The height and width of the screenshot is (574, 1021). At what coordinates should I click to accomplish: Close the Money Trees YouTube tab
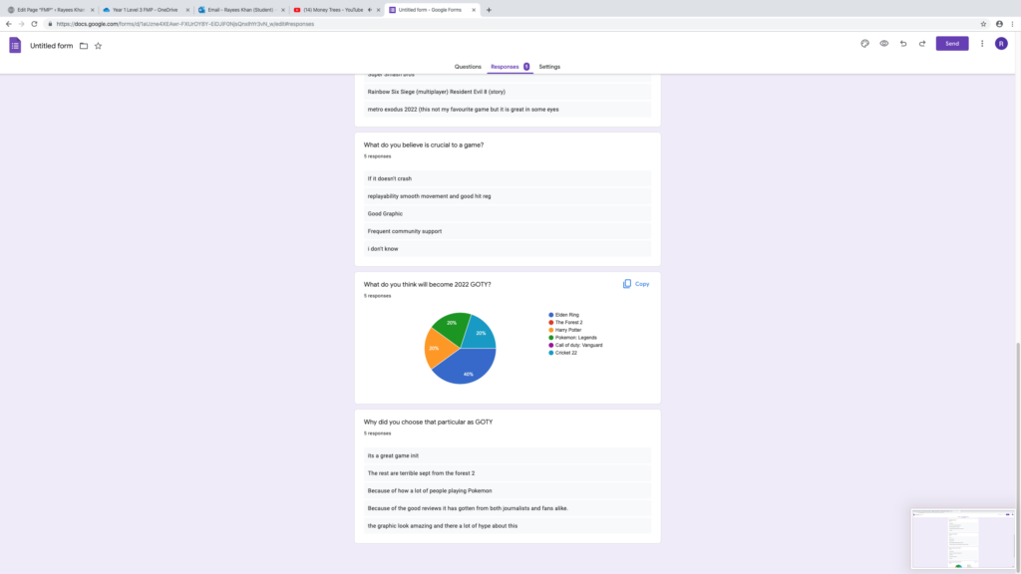coord(378,10)
